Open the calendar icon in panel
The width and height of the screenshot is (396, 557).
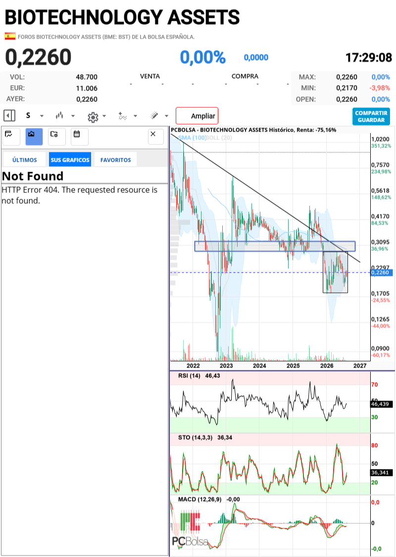tap(80, 137)
